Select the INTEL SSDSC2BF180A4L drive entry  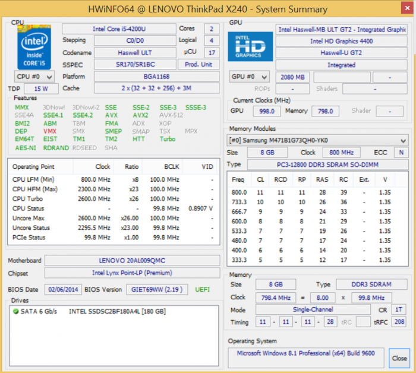117,311
